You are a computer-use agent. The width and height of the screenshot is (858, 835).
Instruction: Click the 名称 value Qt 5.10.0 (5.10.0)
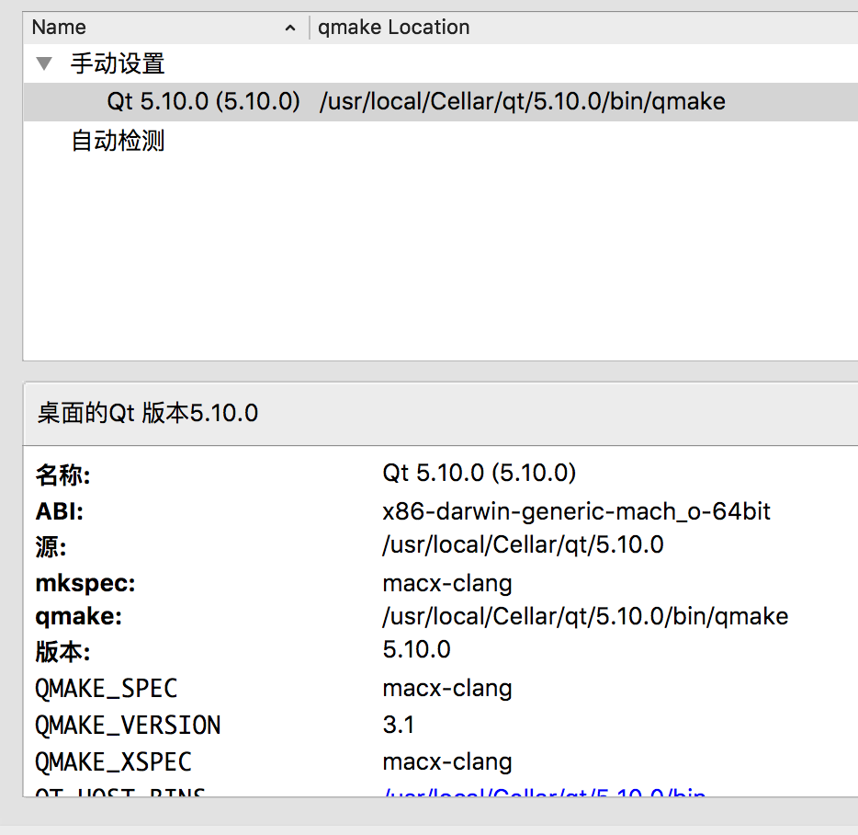479,474
